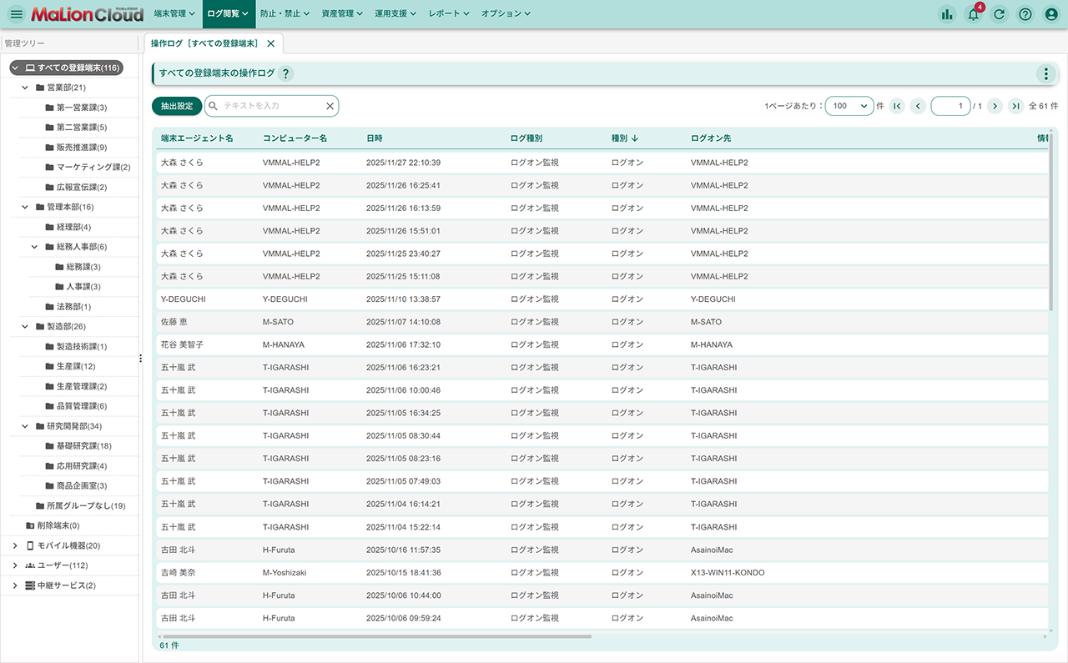This screenshot has width=1068, height=663.
Task: Click the refresh icon in header
Action: (999, 14)
